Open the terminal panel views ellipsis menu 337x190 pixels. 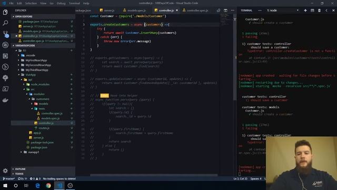(x=260, y=11)
